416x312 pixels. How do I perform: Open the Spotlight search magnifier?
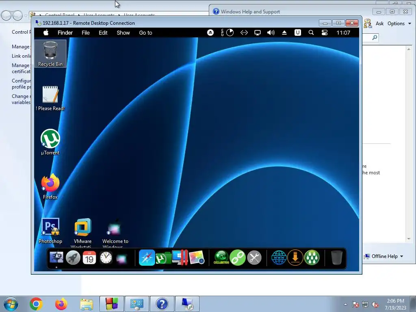[311, 32]
